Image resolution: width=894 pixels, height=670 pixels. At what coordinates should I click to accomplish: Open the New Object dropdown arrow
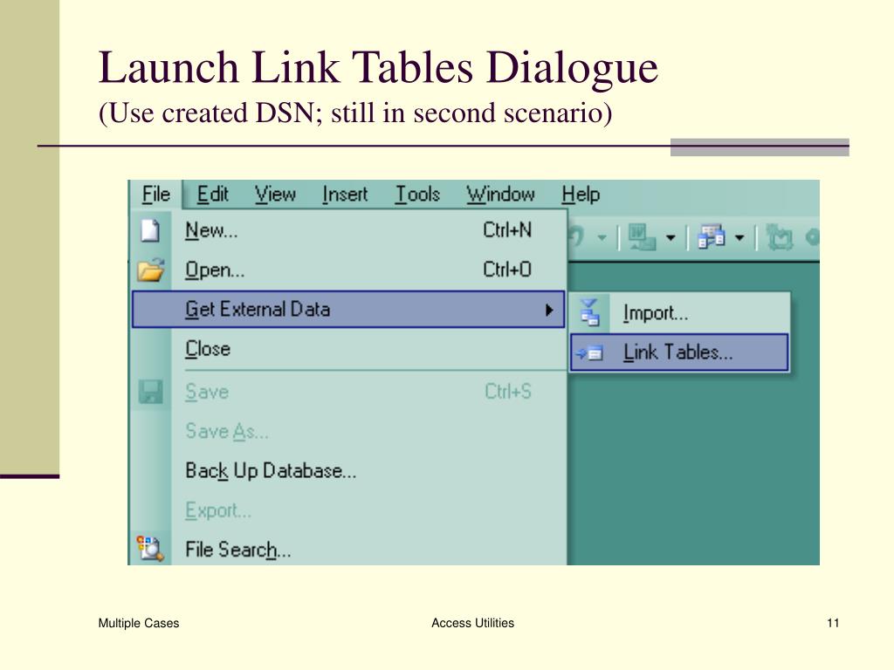pyautogui.click(x=739, y=237)
